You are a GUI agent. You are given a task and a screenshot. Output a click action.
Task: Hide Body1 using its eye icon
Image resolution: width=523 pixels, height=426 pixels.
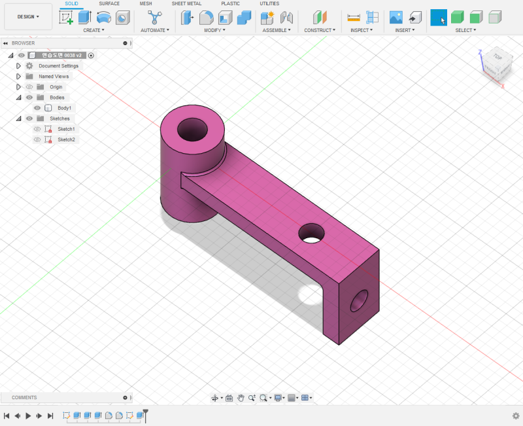click(x=37, y=108)
